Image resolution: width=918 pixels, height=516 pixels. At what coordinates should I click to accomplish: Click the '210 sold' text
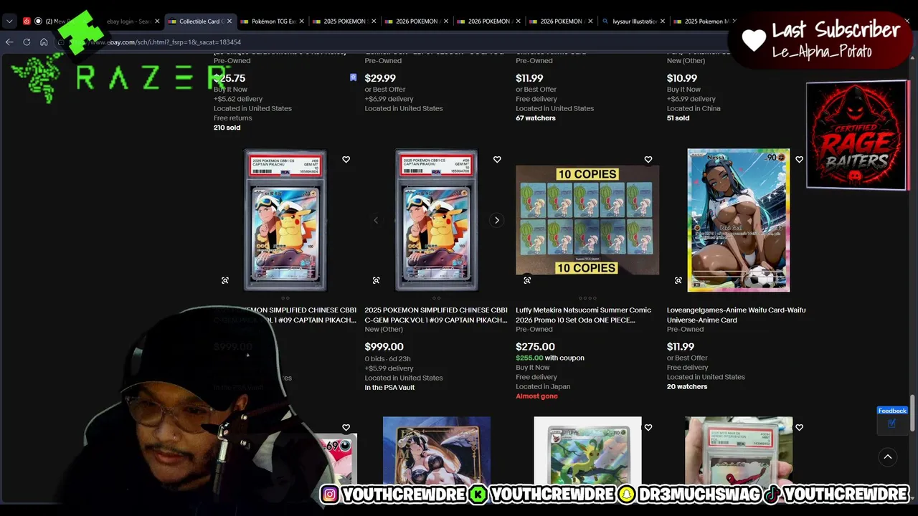[227, 128]
